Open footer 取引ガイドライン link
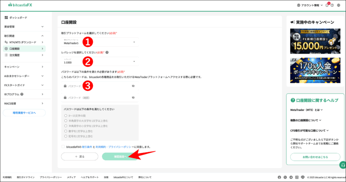Image resolution: width=346 pixels, height=182 pixels. tap(26, 177)
